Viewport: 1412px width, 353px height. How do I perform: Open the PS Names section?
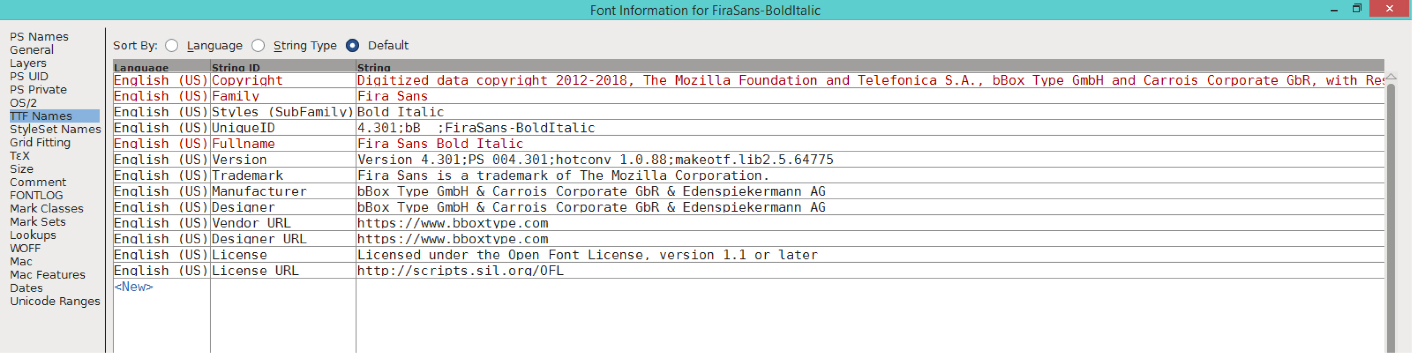[x=39, y=37]
